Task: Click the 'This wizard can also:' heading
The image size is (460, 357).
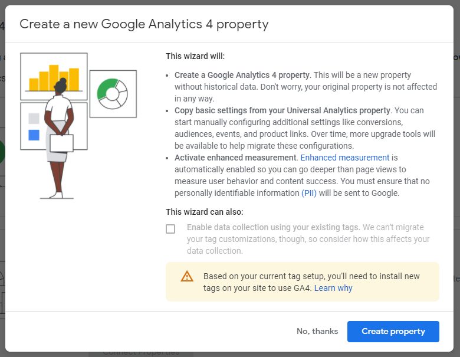Action: [x=204, y=212]
